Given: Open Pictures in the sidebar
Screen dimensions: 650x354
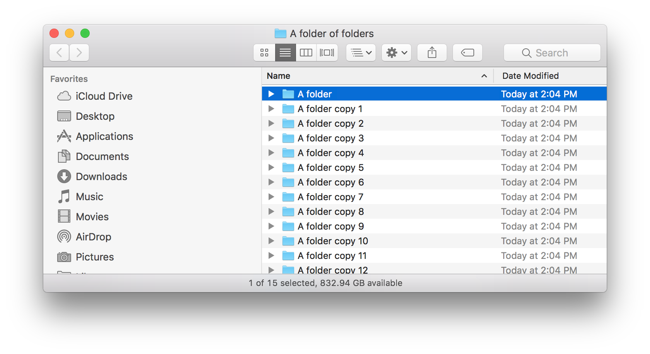Looking at the screenshot, I should coord(85,257).
